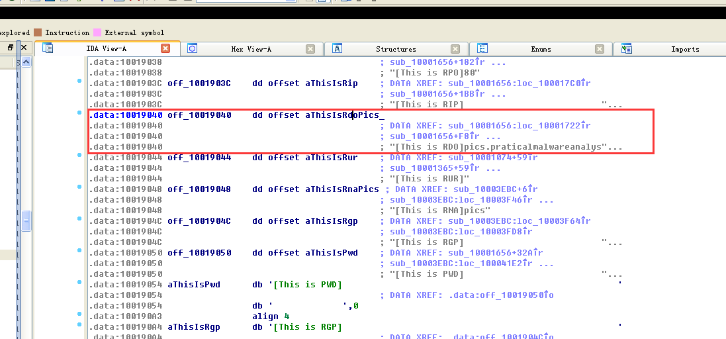The image size is (726, 339).
Task: Float the left side panel via restore icon
Action: pos(11,47)
